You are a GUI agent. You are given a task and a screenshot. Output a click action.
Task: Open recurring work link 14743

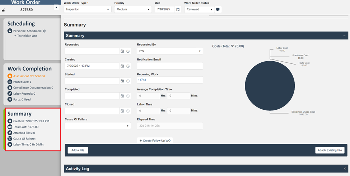point(142,80)
